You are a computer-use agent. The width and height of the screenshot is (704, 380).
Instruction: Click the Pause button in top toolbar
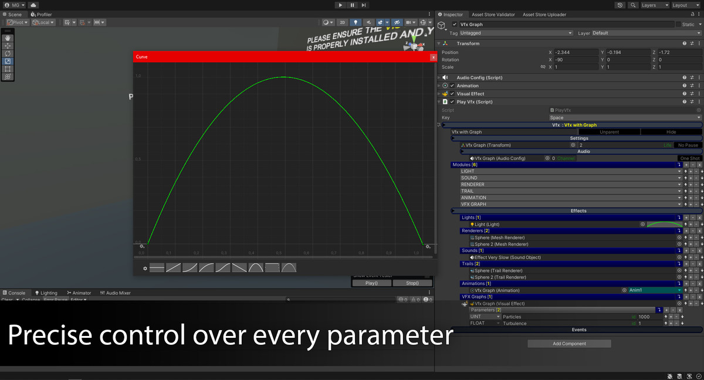coord(352,5)
